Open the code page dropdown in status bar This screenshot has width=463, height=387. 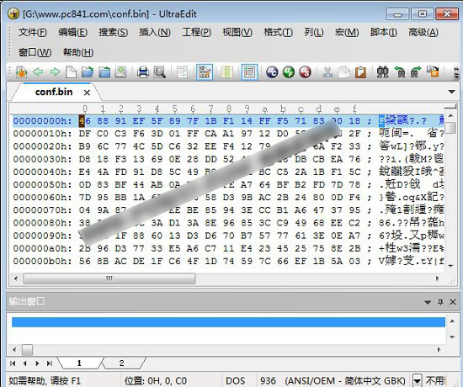(417, 380)
